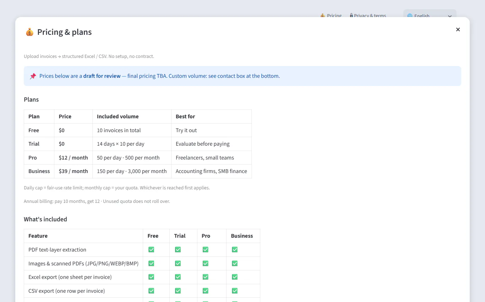The height and width of the screenshot is (302, 485).
Task: Click the Free checkmark for Images & scanned PDFs
Action: point(151,263)
